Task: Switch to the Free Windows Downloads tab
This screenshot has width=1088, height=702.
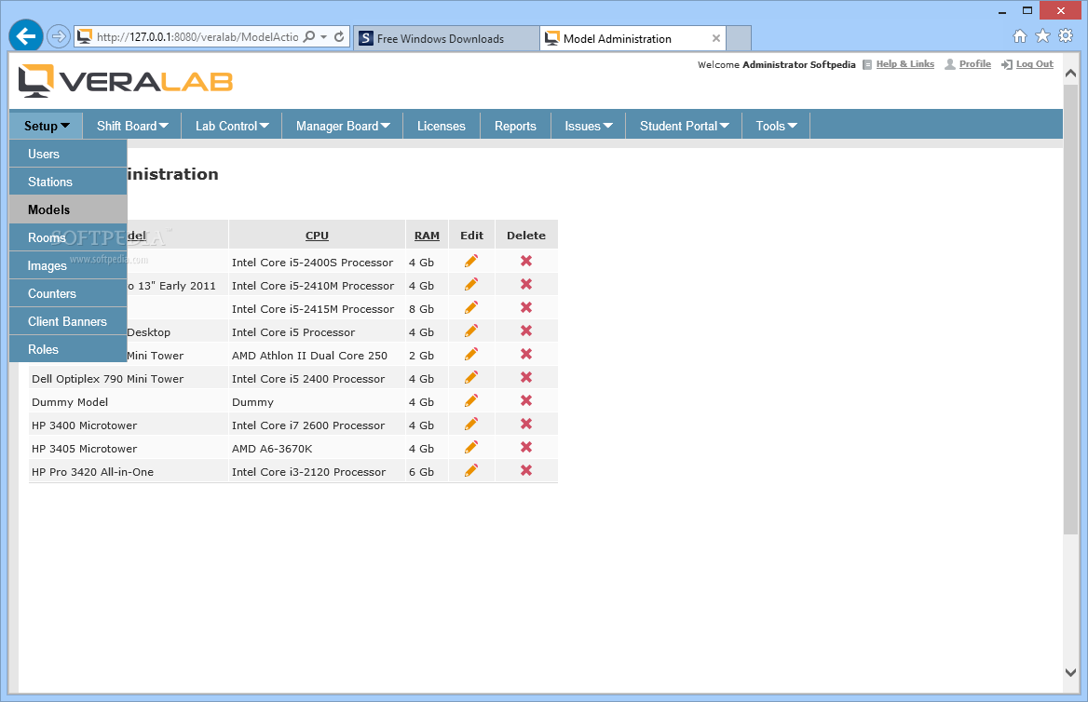Action: 446,38
